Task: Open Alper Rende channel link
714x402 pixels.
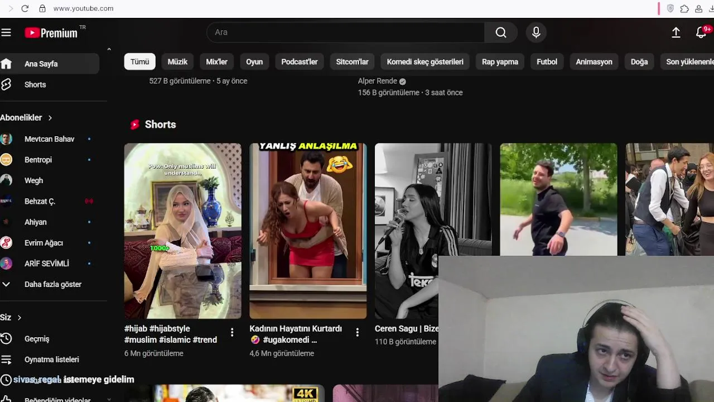Action: point(378,81)
